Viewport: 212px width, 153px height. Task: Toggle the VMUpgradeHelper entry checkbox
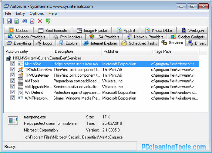pyautogui.click(x=12, y=86)
